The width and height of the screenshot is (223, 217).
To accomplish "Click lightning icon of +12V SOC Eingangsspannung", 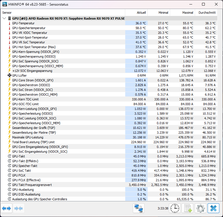I will [x=10, y=70].
